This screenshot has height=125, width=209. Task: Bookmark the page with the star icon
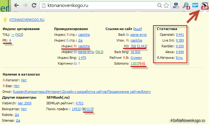(166, 5)
